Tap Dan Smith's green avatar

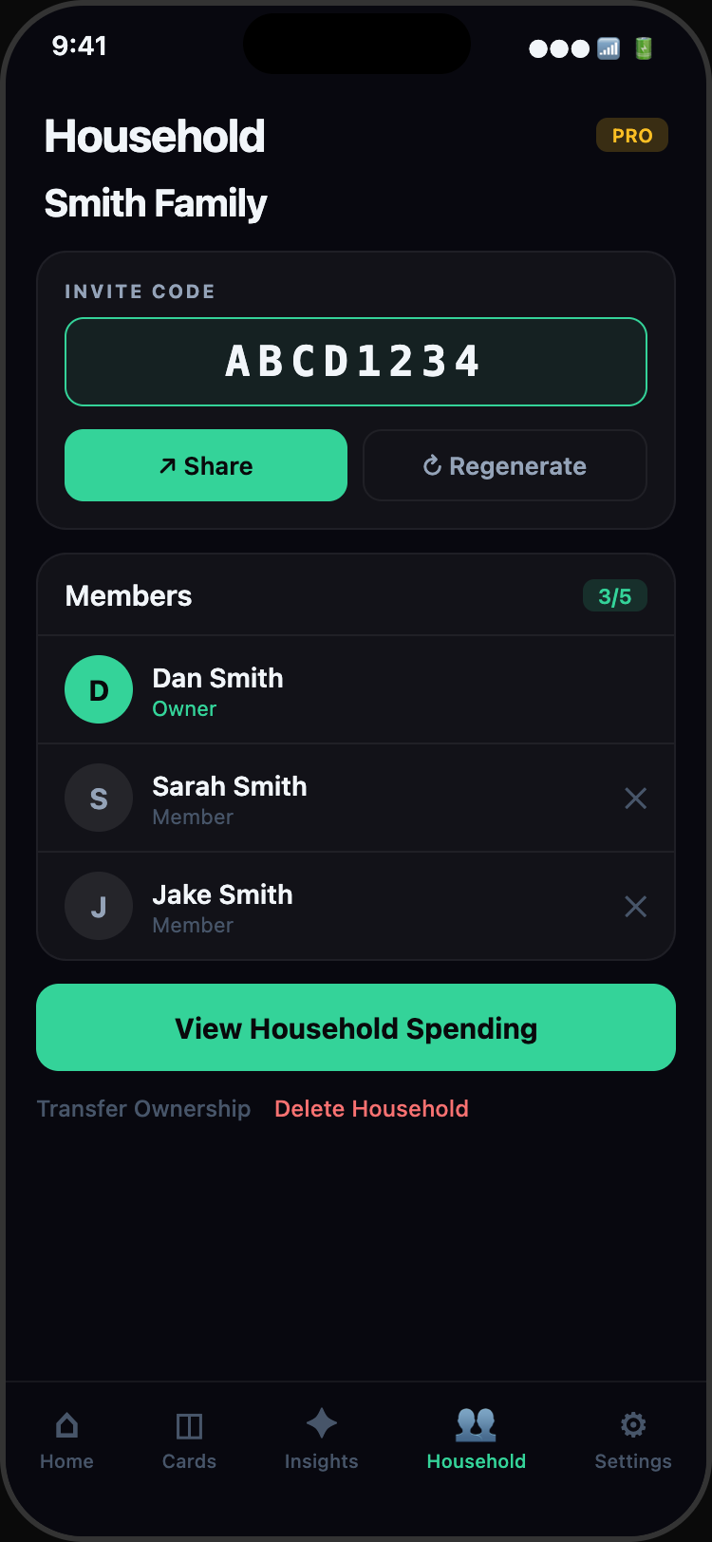[99, 690]
